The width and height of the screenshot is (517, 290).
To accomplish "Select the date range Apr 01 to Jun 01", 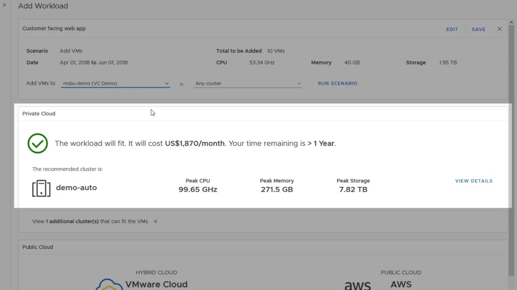I will point(93,62).
